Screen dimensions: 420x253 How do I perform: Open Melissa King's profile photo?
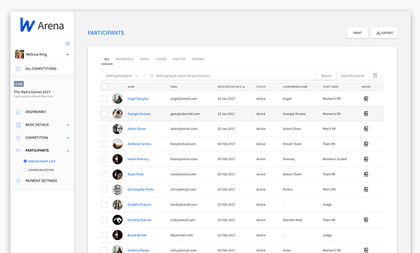tap(19, 54)
